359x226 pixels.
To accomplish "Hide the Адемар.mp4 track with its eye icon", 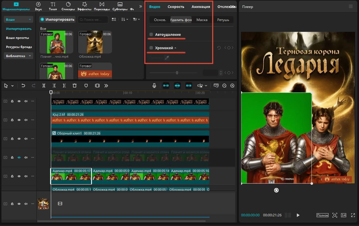I will click(19, 176).
